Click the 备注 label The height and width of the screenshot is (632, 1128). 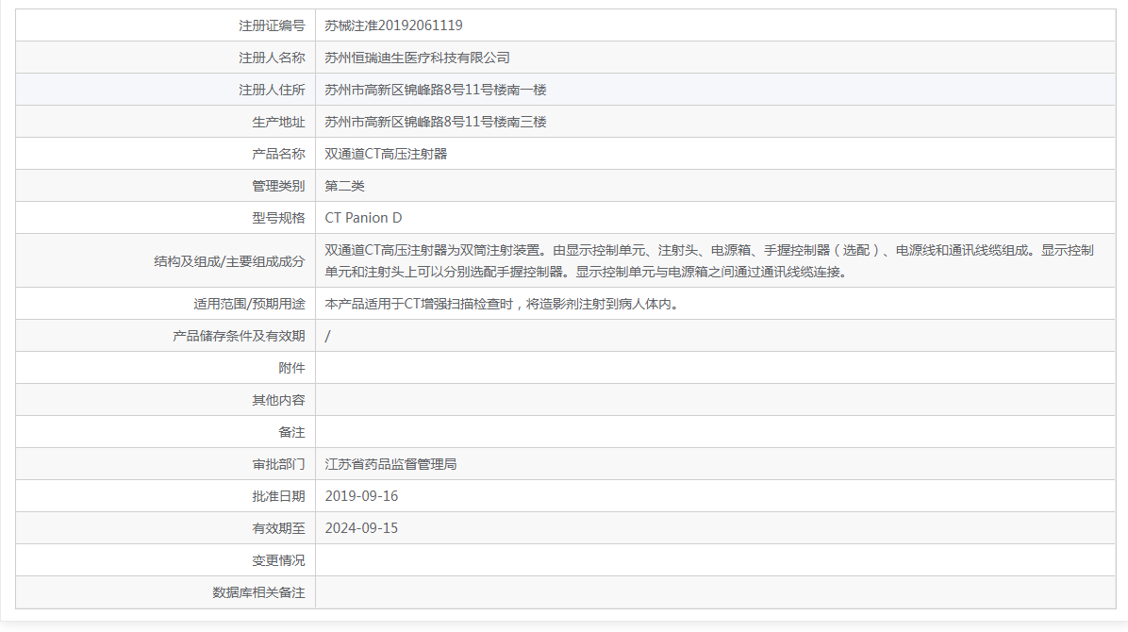(292, 433)
